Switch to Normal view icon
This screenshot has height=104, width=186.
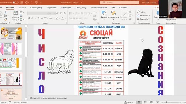pyautogui.click(x=139, y=102)
